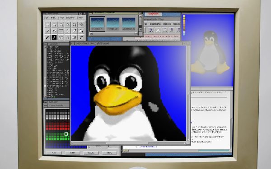
Task: Click the penguin image window's vertical scrollbar
Action: coord(188,93)
